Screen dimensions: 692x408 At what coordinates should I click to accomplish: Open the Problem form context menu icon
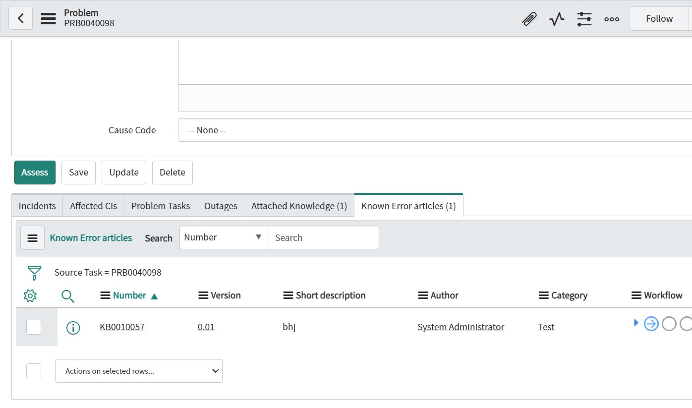[x=48, y=18]
